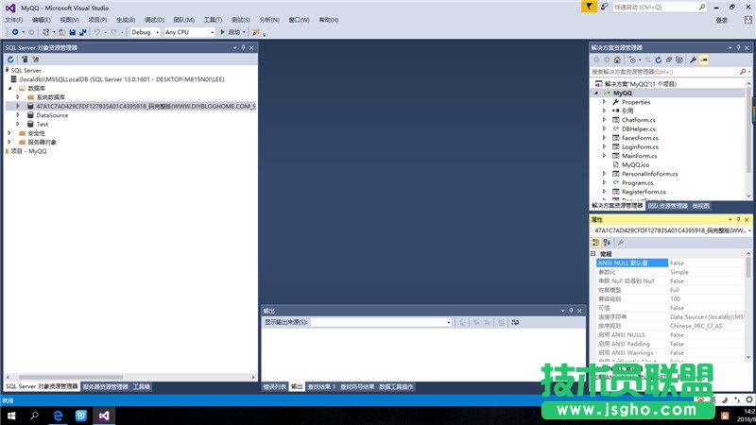Toggle word wrap in Output panel
The height and width of the screenshot is (425, 756).
(x=515, y=322)
